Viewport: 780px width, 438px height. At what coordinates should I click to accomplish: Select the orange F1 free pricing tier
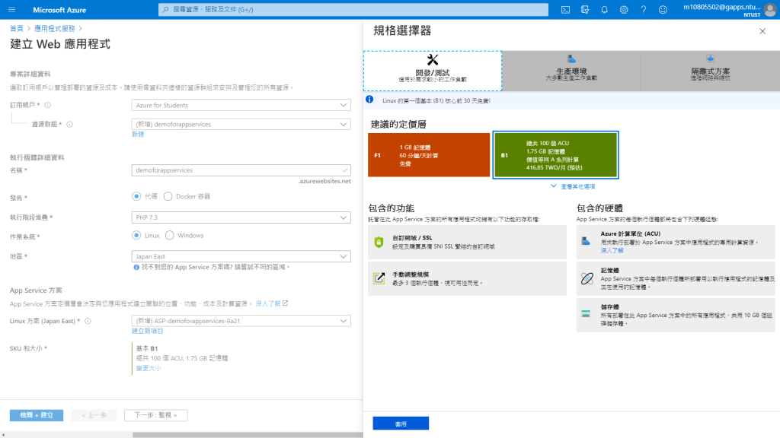[429, 155]
